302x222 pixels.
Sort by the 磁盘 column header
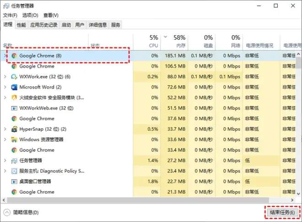pos(202,42)
